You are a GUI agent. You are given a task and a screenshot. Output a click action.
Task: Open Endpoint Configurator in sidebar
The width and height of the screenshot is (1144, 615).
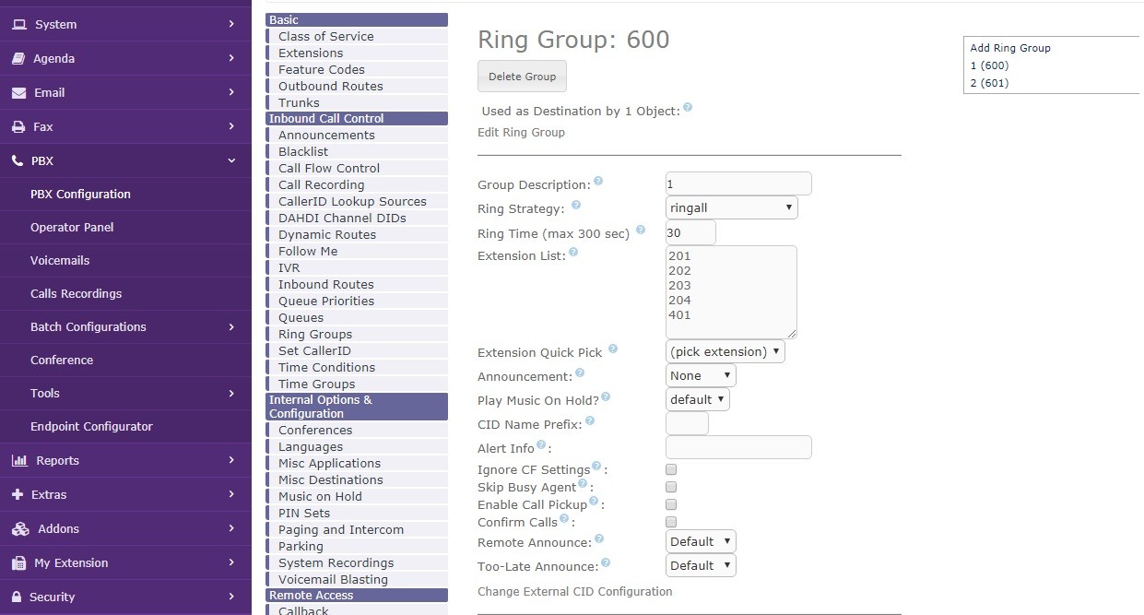coord(91,426)
